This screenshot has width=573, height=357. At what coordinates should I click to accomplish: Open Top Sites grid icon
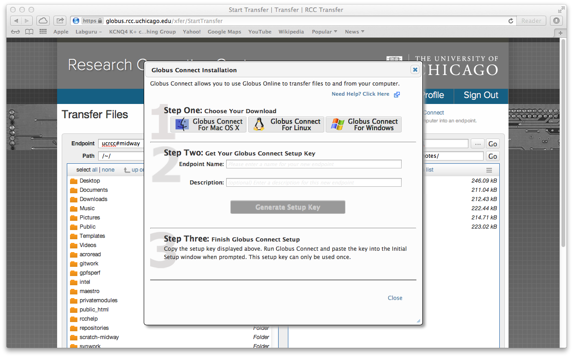[x=43, y=32]
